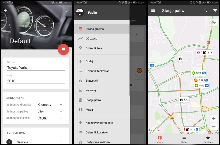Screen dimensions: 220x145
Task: Select the station marker priced 5.11
Action: (x=208, y=53)
